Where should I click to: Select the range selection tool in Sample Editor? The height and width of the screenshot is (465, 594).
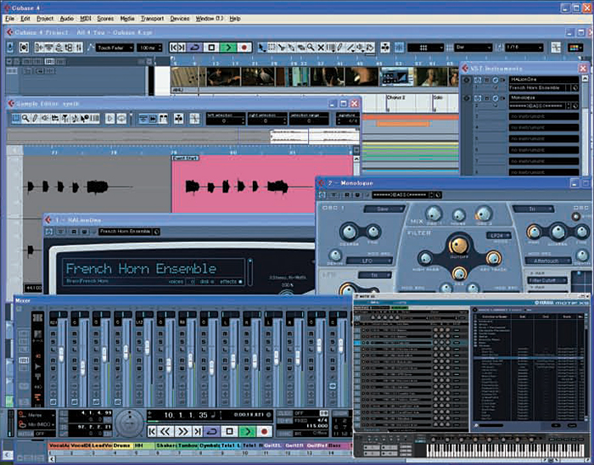click(x=15, y=119)
